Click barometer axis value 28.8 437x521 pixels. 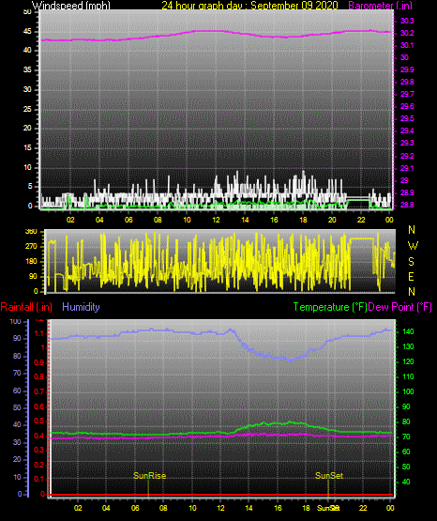coord(407,205)
